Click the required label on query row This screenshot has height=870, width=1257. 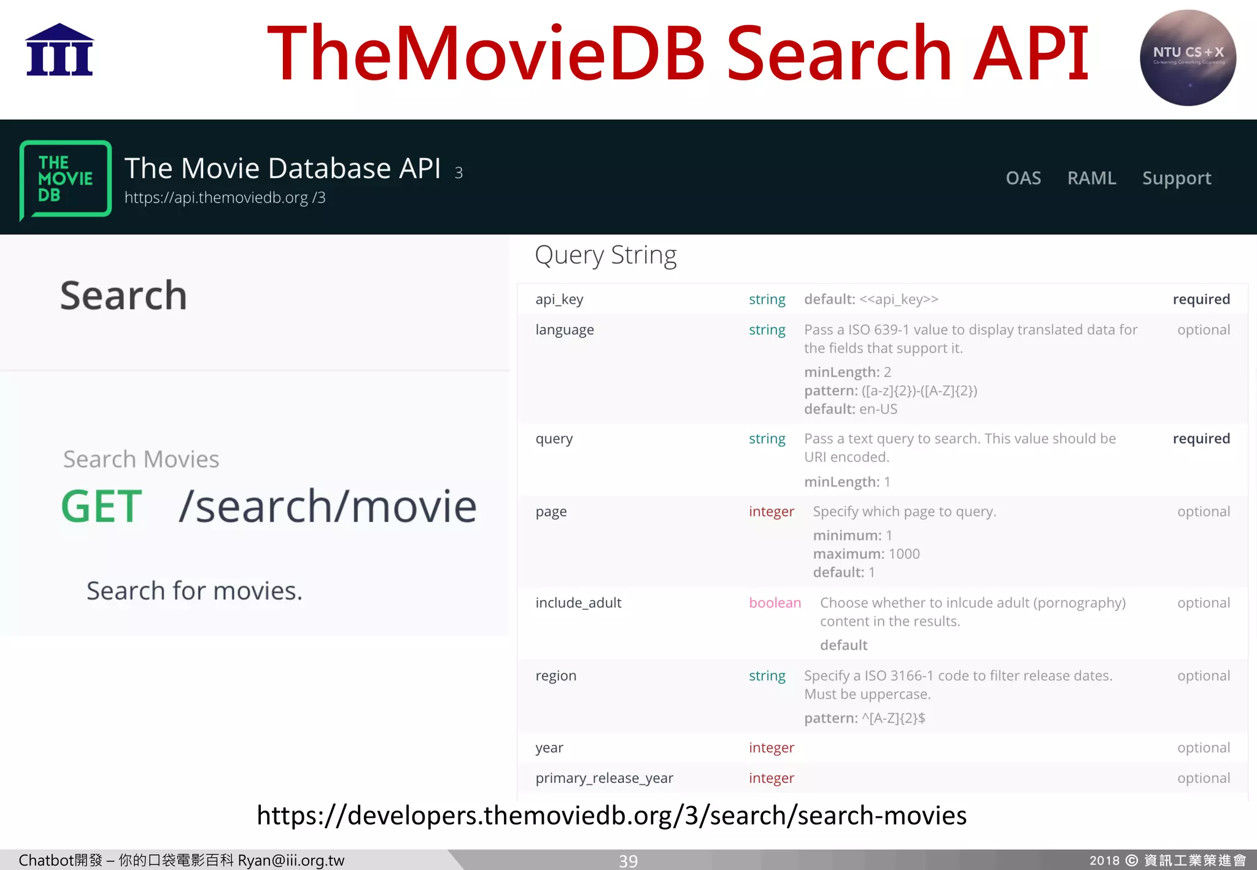[1201, 439]
